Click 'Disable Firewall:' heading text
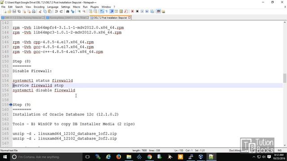 click(x=32, y=71)
